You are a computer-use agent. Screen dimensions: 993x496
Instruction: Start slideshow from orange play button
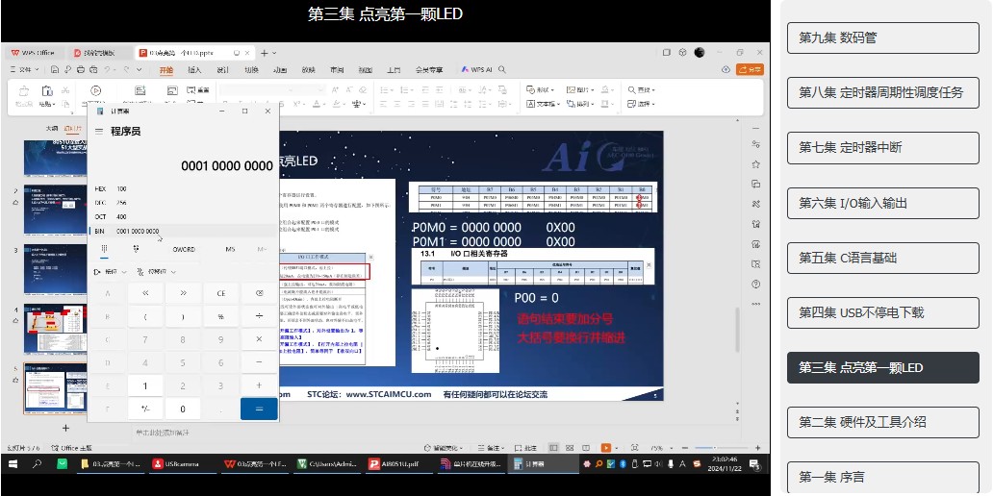pyautogui.click(x=606, y=447)
